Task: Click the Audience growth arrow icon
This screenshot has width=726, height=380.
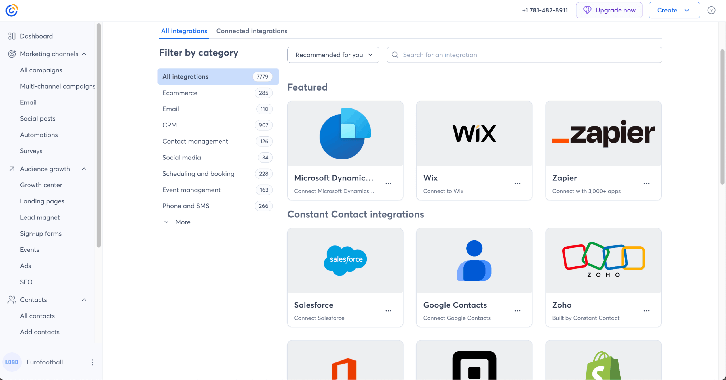Action: pyautogui.click(x=12, y=169)
